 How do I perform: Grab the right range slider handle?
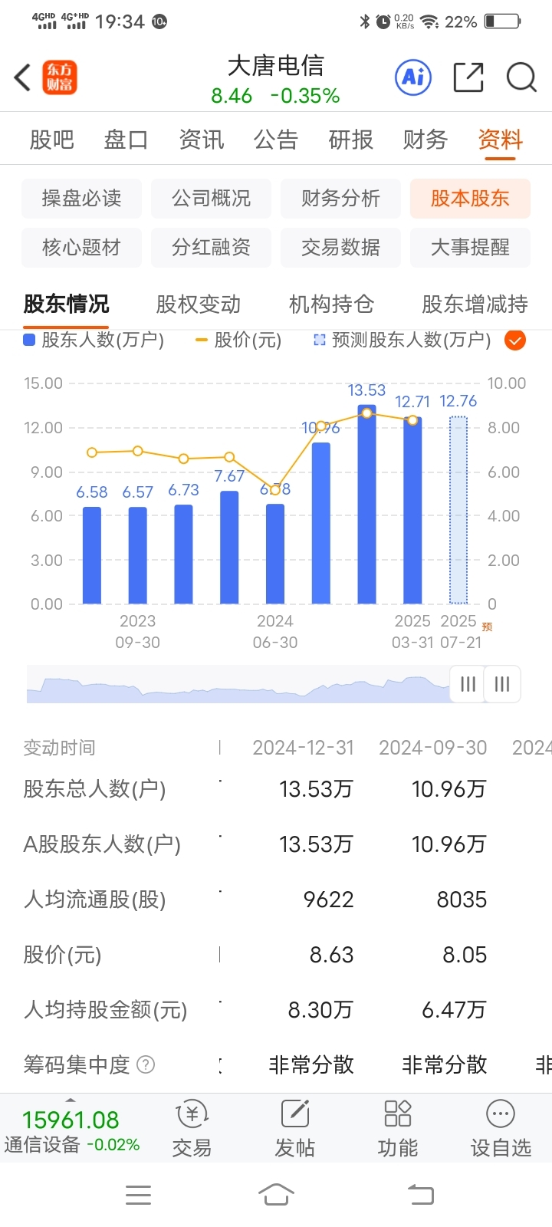[x=502, y=684]
